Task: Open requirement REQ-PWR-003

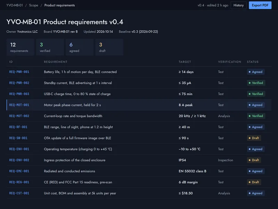Action: coord(19,94)
